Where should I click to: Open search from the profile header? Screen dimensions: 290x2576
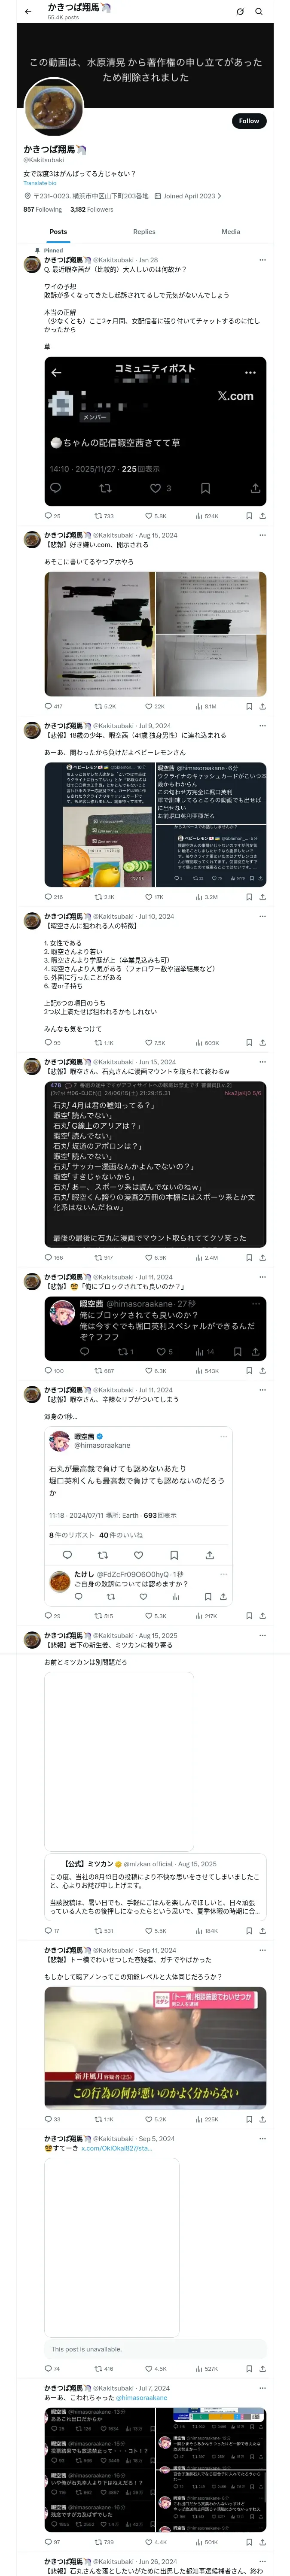click(x=259, y=12)
